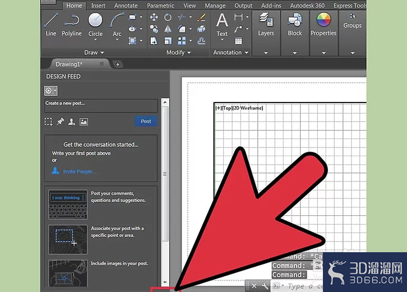Choose the Circle tool
This screenshot has height=292, width=407.
95,24
